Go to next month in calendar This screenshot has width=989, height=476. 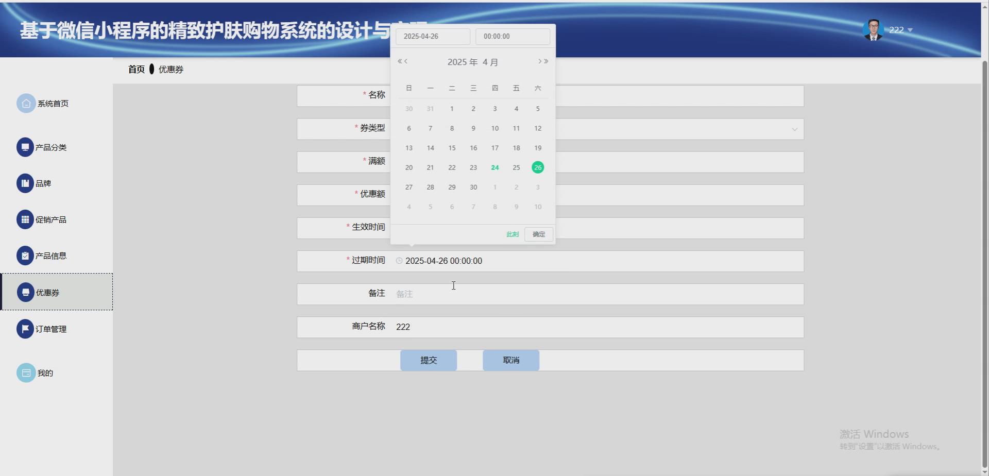(x=540, y=61)
